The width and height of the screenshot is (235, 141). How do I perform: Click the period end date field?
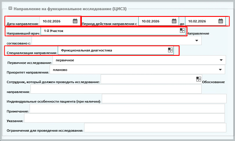(201, 21)
